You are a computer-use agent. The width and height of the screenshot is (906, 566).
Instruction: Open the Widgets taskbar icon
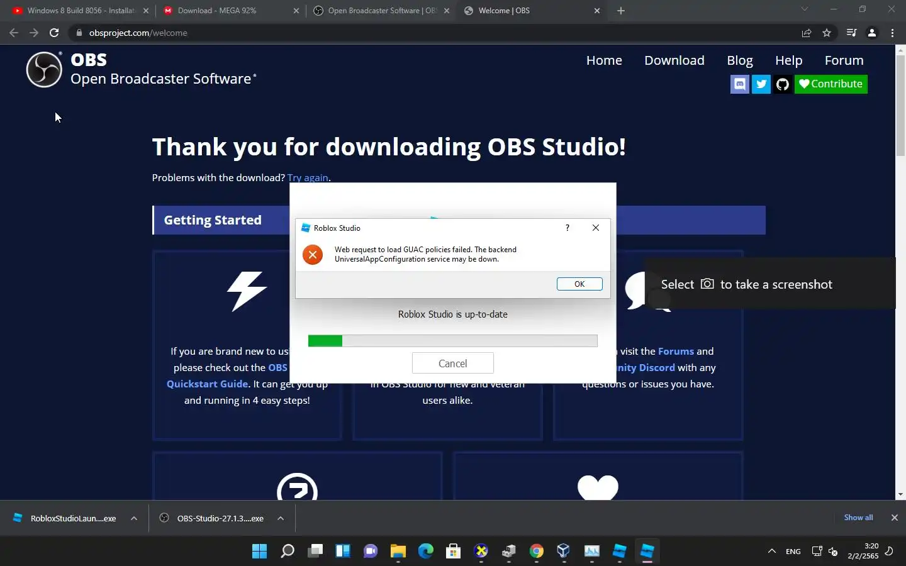click(x=343, y=552)
